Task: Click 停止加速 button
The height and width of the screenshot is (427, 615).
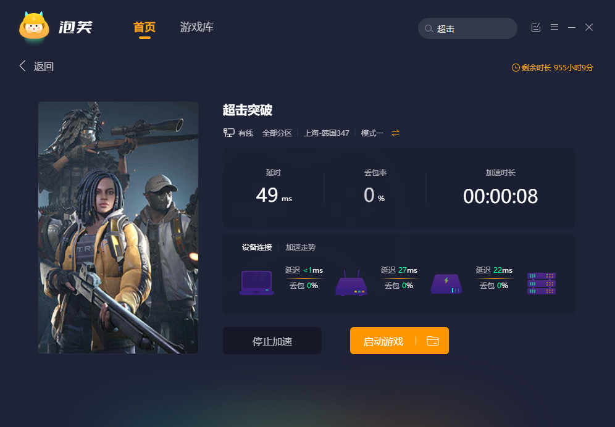Action: (272, 341)
